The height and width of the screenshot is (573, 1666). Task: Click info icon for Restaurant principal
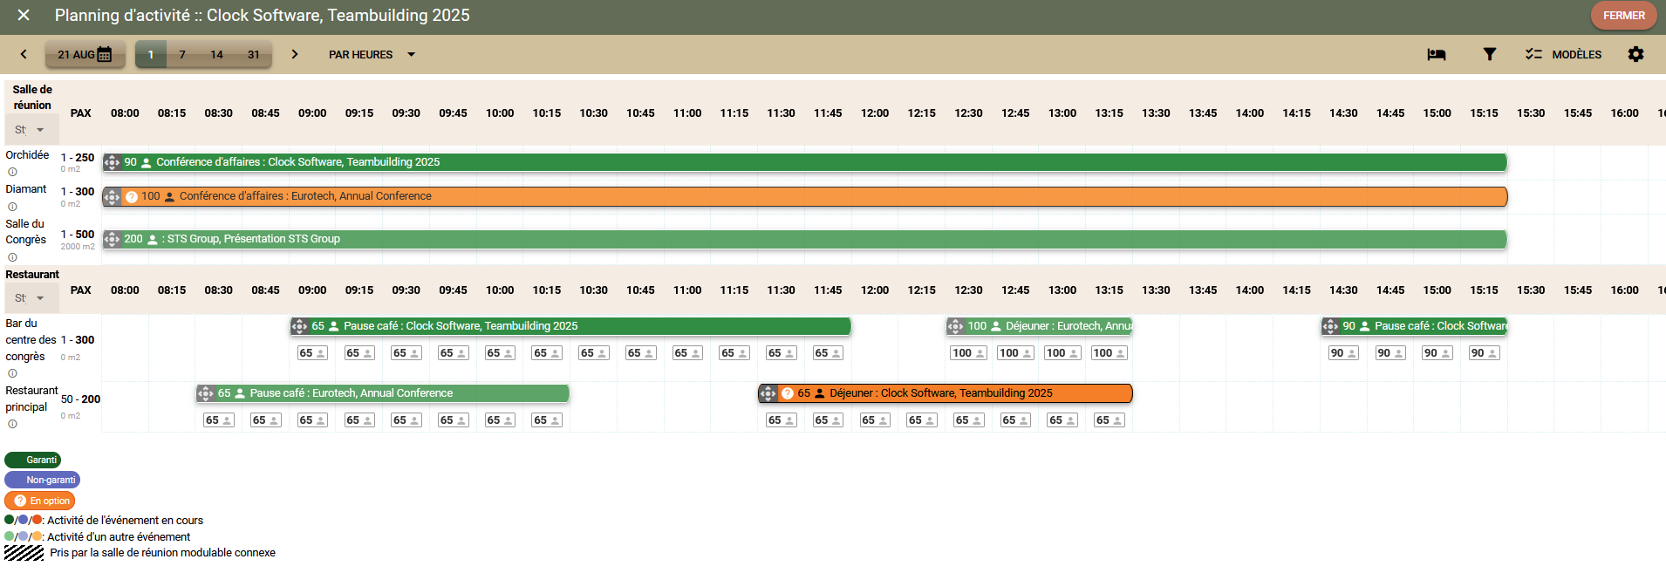click(12, 424)
